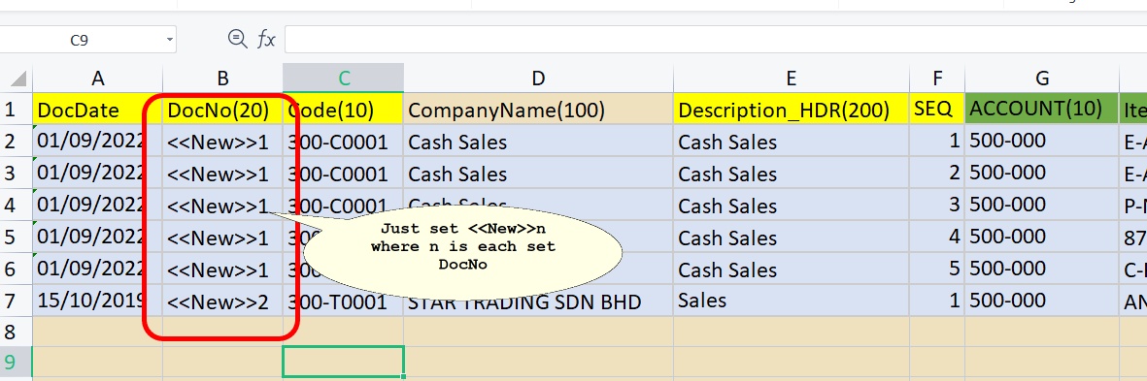Click the Description_HDR(200) header cell
The width and height of the screenshot is (1147, 381).
[791, 109]
